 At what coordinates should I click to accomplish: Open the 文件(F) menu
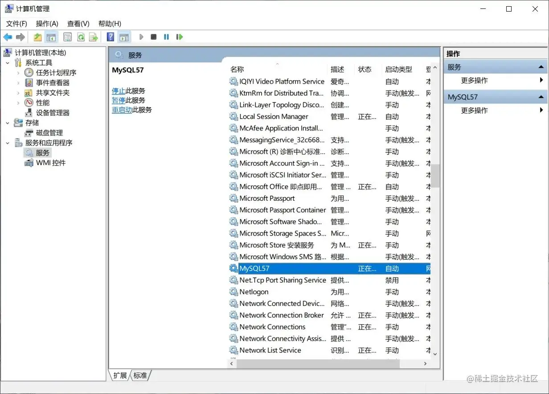coord(16,24)
